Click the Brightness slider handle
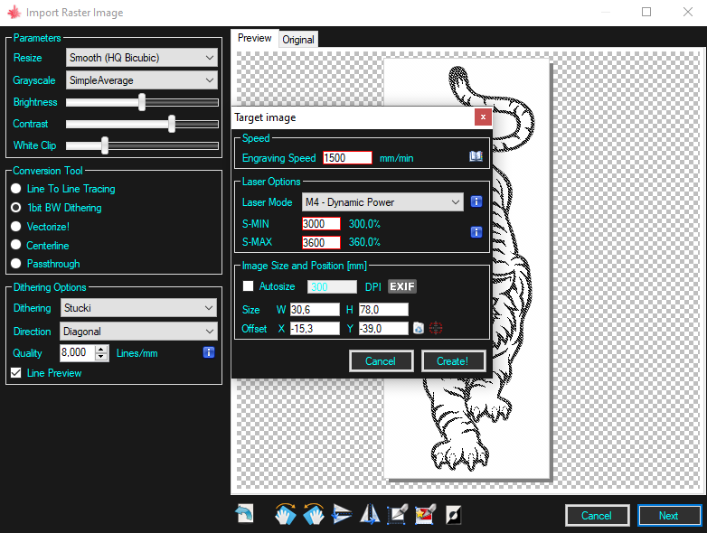Image resolution: width=707 pixels, height=533 pixels. 142,102
